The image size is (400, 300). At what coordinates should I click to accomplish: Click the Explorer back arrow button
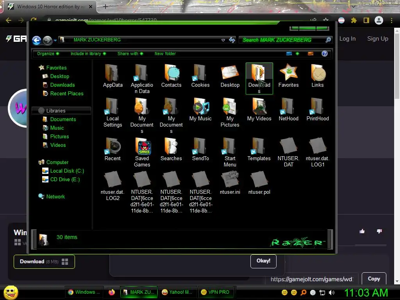(x=36, y=40)
